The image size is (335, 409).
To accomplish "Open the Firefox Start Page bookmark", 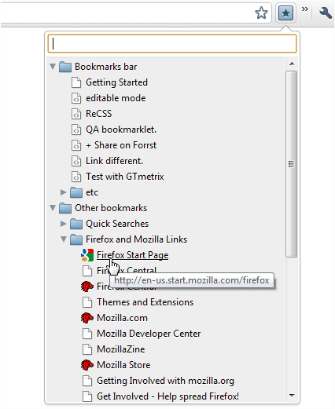I will point(133,255).
